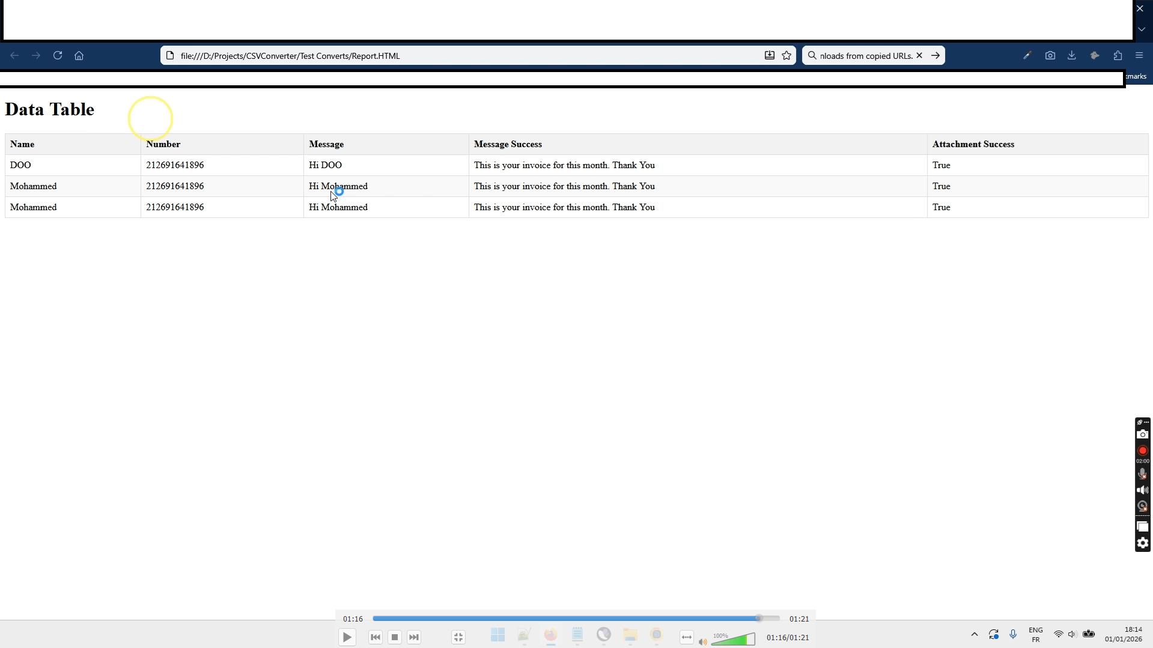
Task: Reload the Report.HTML page
Action: [x=58, y=55]
